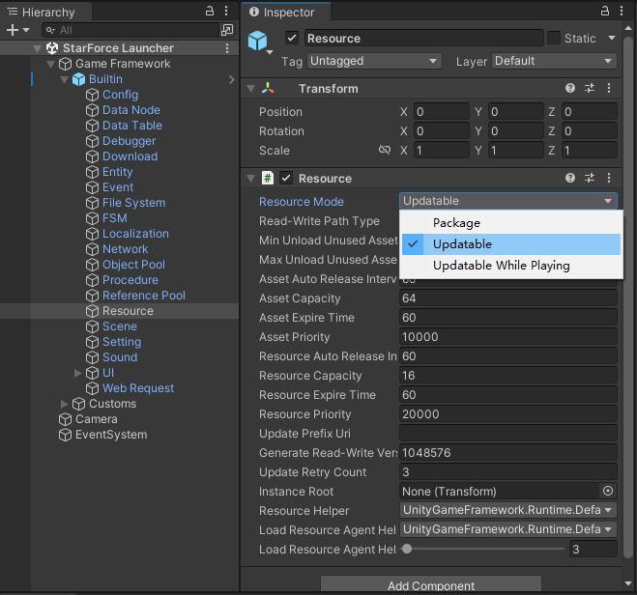The image size is (637, 595).
Task: Select Package from the Resource Mode list
Action: click(x=456, y=223)
